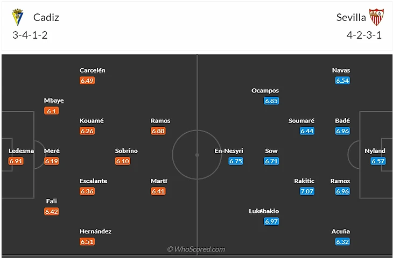Screen dimensions: 393x258
Task: Select Carcelén's 6.49 rating badge
Action: 87,81
